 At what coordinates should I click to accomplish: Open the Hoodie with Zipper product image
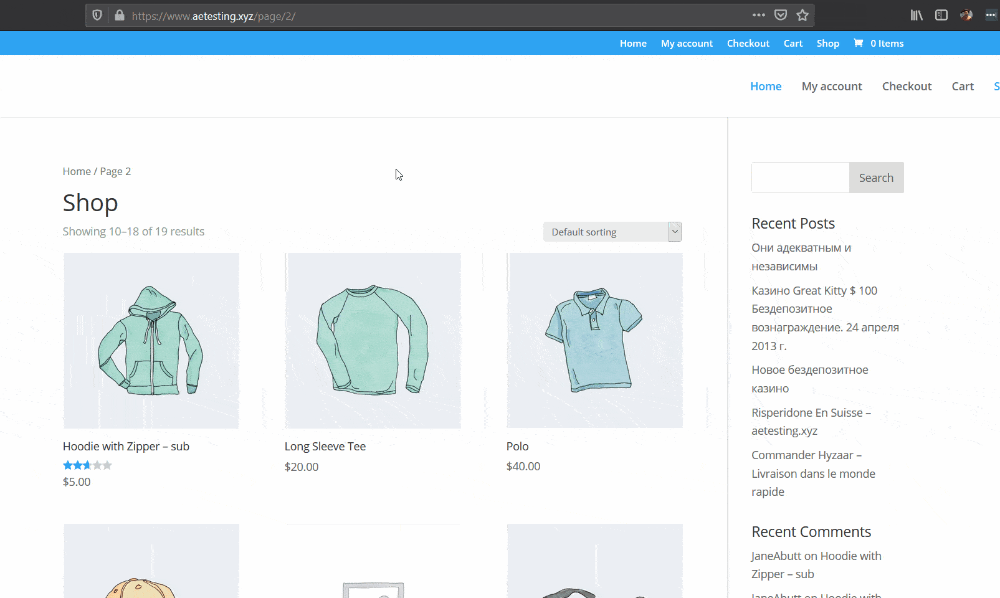pos(151,340)
